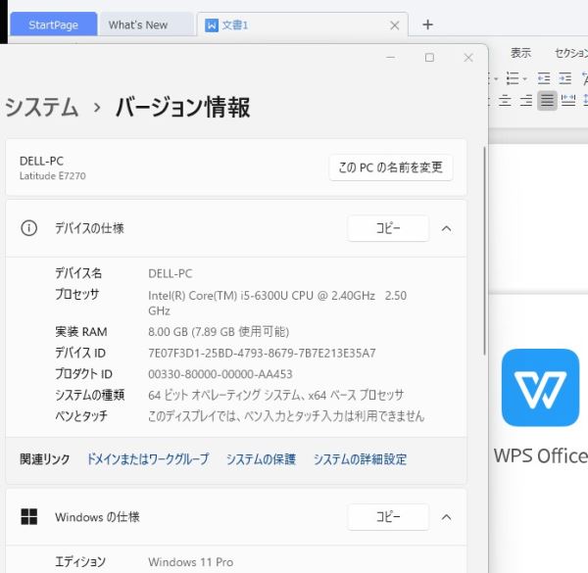
Task: Collapse the デバイスの仕様 section
Action: pos(446,228)
